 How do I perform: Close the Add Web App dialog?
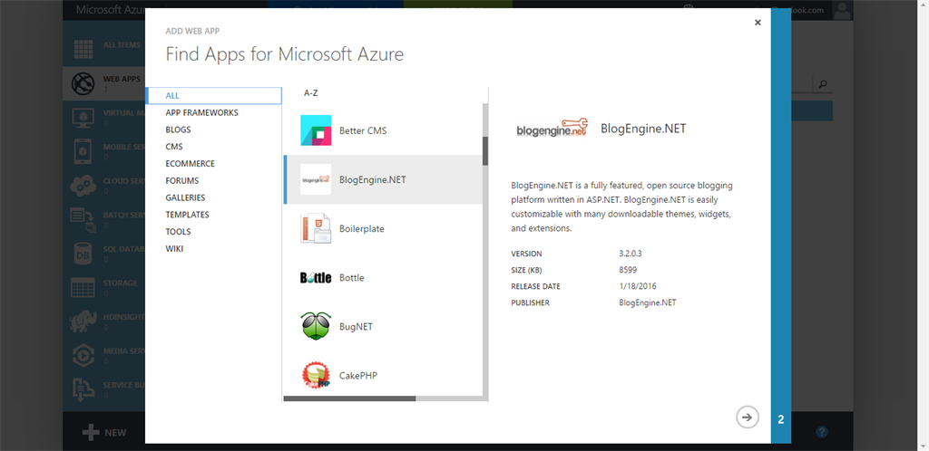(x=758, y=23)
